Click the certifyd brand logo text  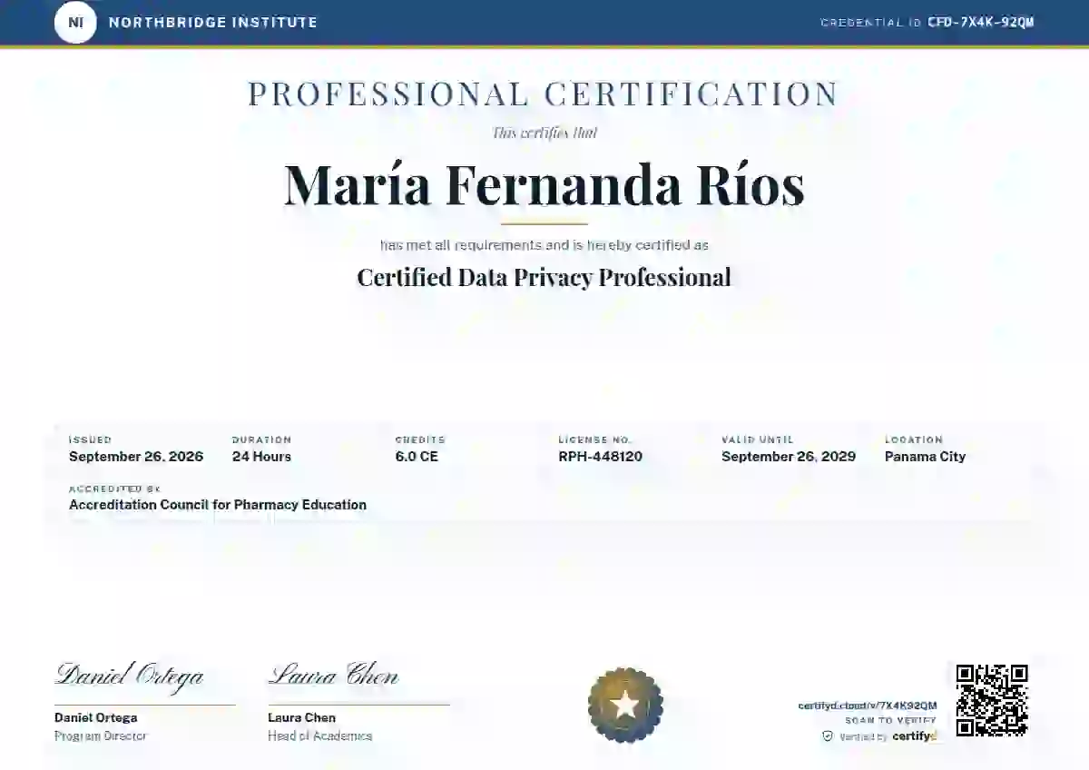[915, 736]
